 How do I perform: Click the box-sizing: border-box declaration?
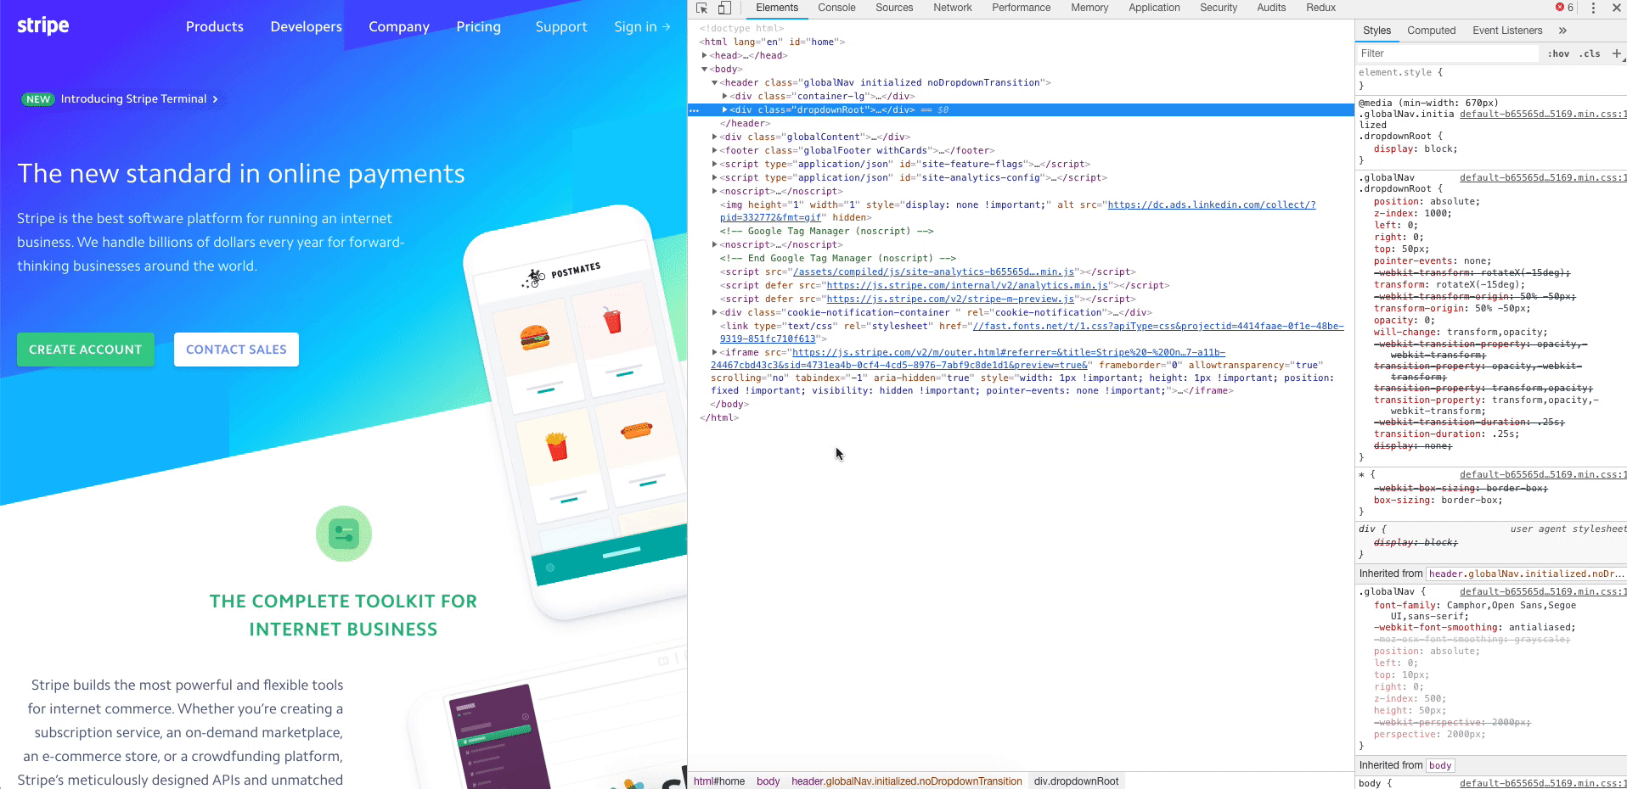1438,501
